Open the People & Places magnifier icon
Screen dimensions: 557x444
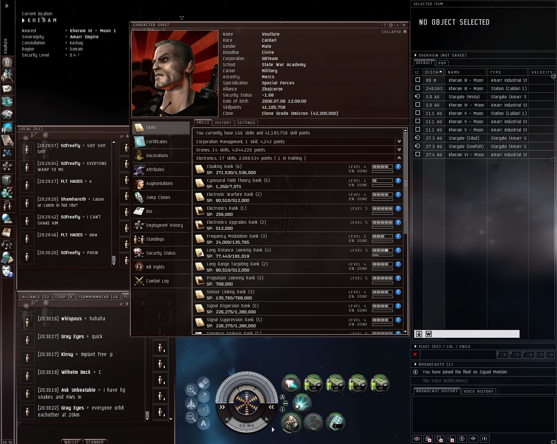7,75
